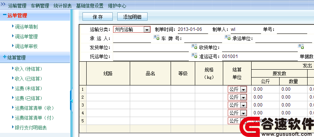
Task: Click the 线路 cell in row 1
Action: coord(108,90)
